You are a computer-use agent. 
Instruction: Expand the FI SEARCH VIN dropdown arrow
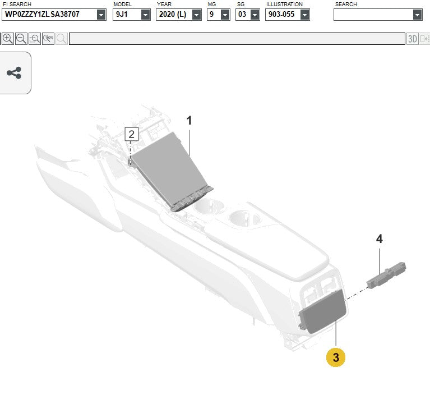click(x=101, y=15)
